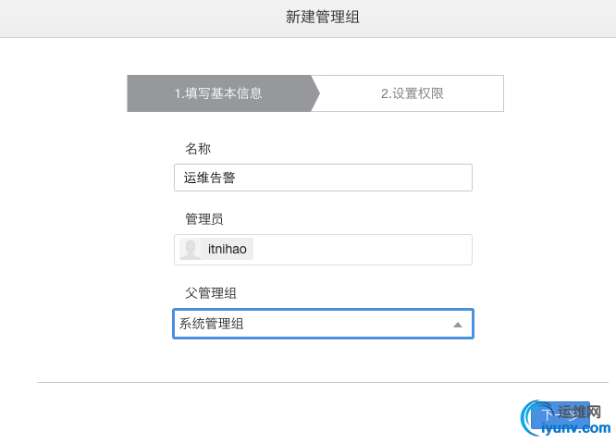Click the 名称 field label
The height and width of the screenshot is (443, 616).
click(198, 148)
